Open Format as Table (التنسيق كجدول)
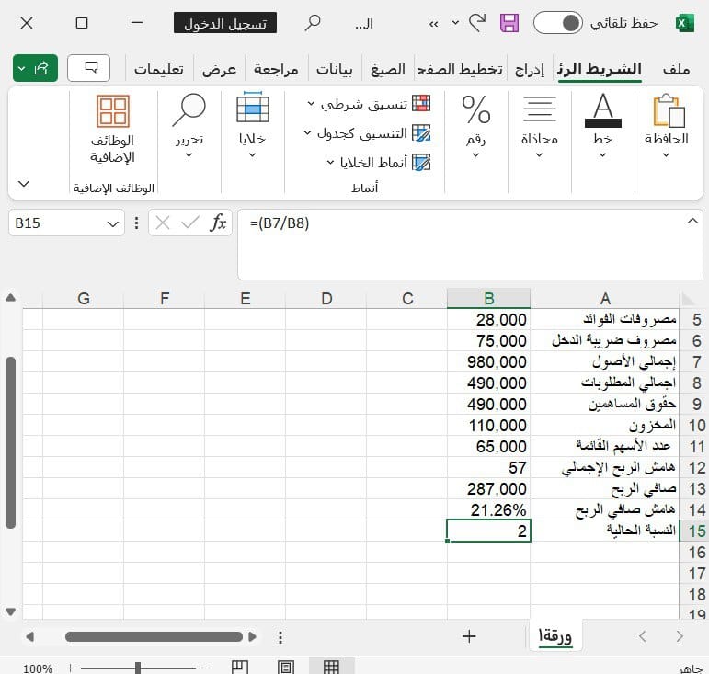 click(x=367, y=133)
